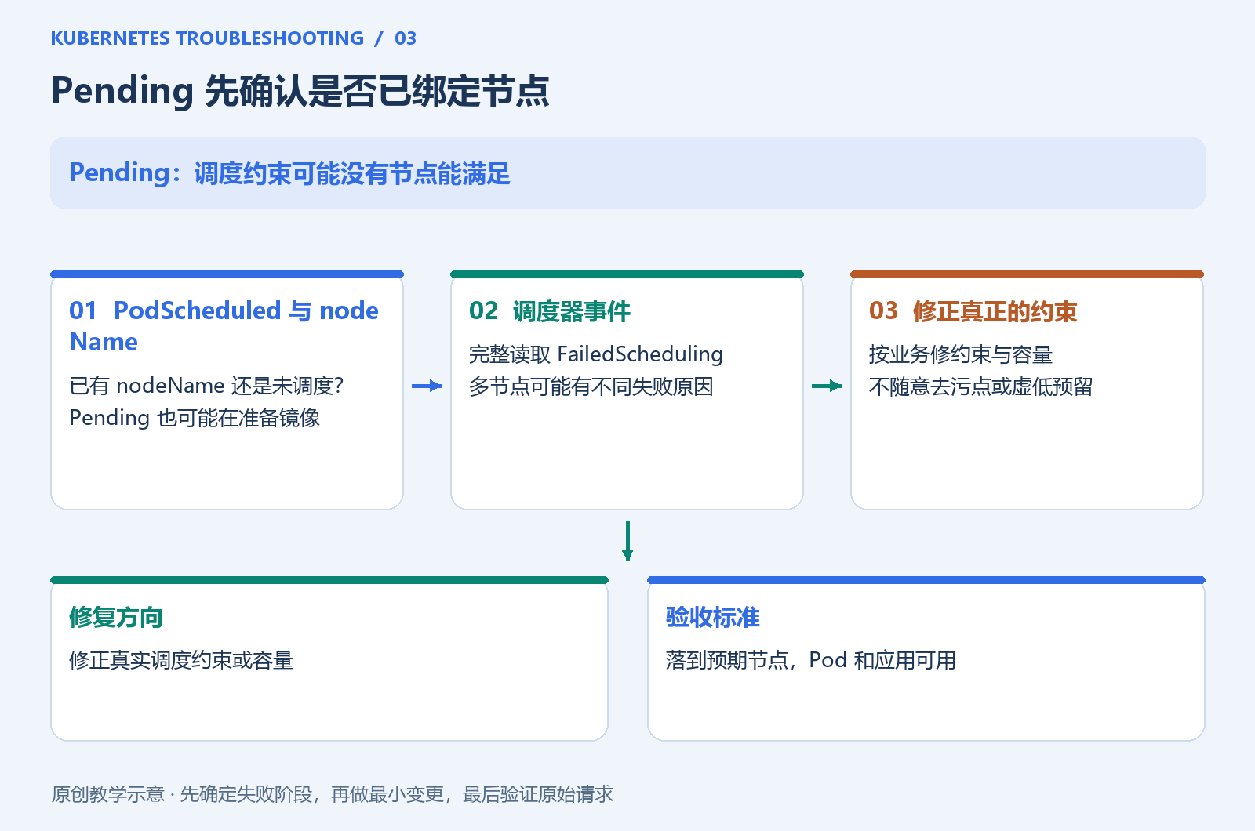Click the footer note starting with '原创教学示意'

[333, 794]
